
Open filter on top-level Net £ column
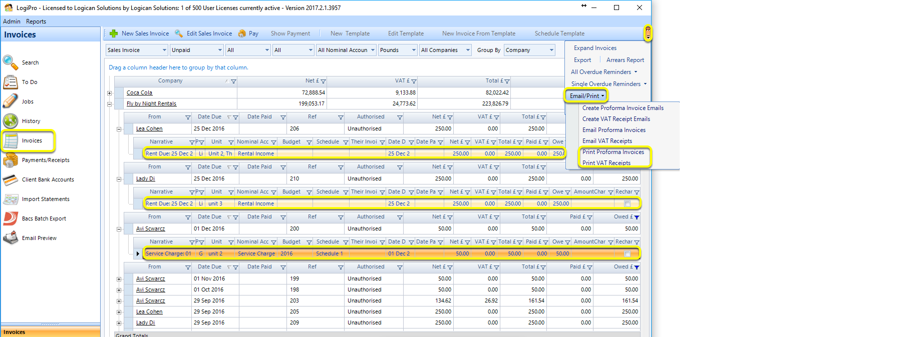[323, 81]
